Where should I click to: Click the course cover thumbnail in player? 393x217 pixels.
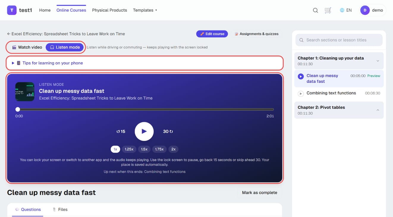pyautogui.click(x=25, y=92)
